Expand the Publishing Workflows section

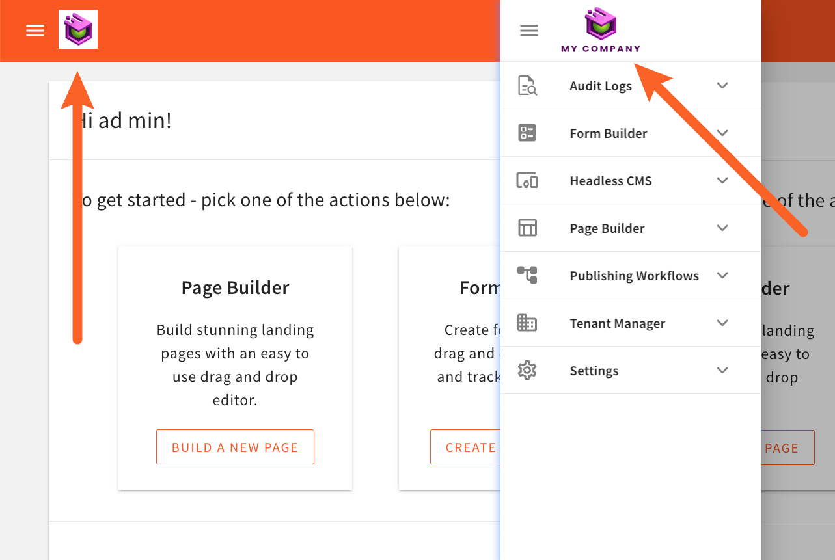[x=722, y=275]
